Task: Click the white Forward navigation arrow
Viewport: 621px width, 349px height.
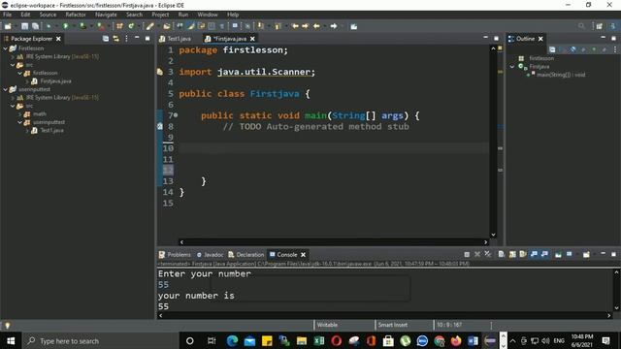Action: (334, 26)
